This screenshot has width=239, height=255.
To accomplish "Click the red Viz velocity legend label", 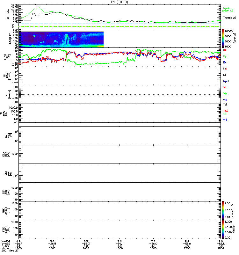I will click(225, 87).
